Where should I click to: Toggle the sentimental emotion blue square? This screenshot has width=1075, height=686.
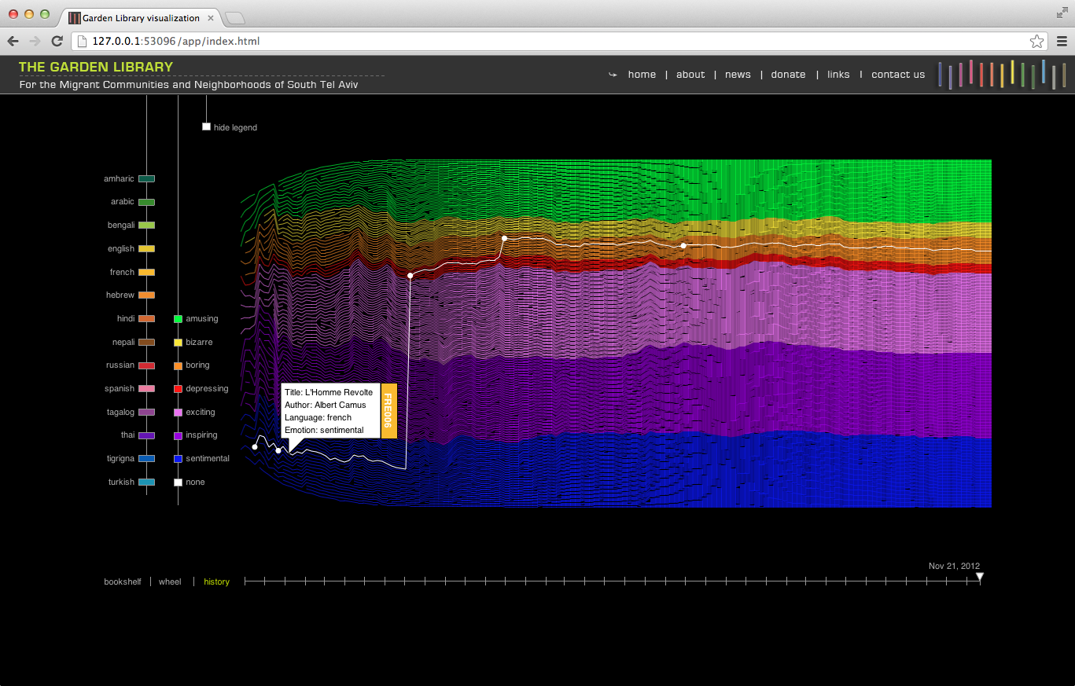click(179, 459)
